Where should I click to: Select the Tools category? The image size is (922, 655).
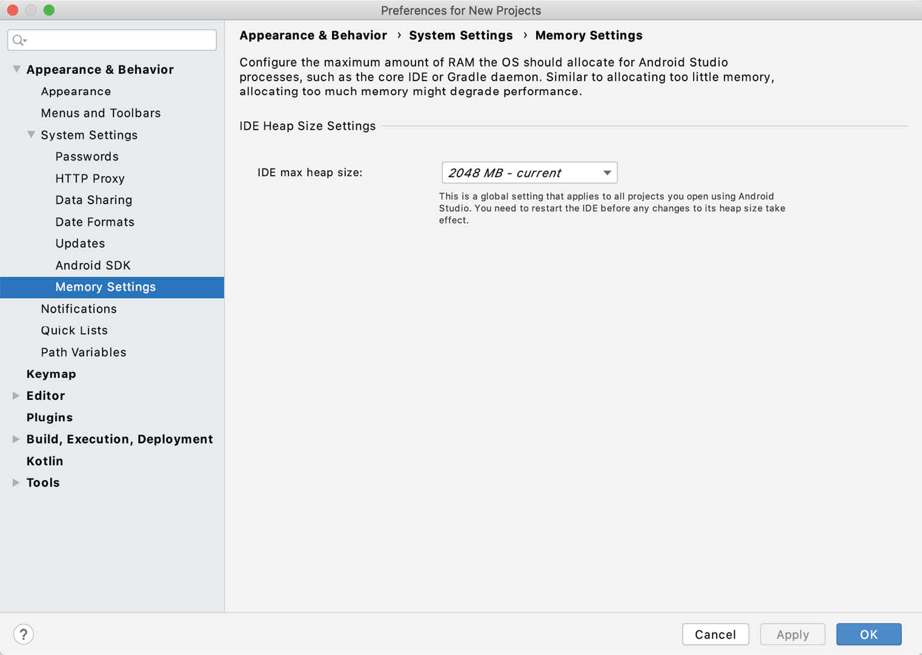tap(43, 483)
